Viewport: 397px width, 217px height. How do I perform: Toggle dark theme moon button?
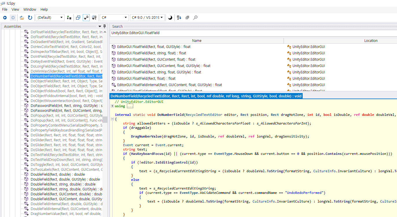170,18
